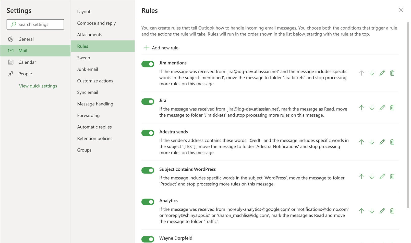The width and height of the screenshot is (411, 243).
Task: Move the Subject contains WordPress rule down
Action: (x=372, y=177)
